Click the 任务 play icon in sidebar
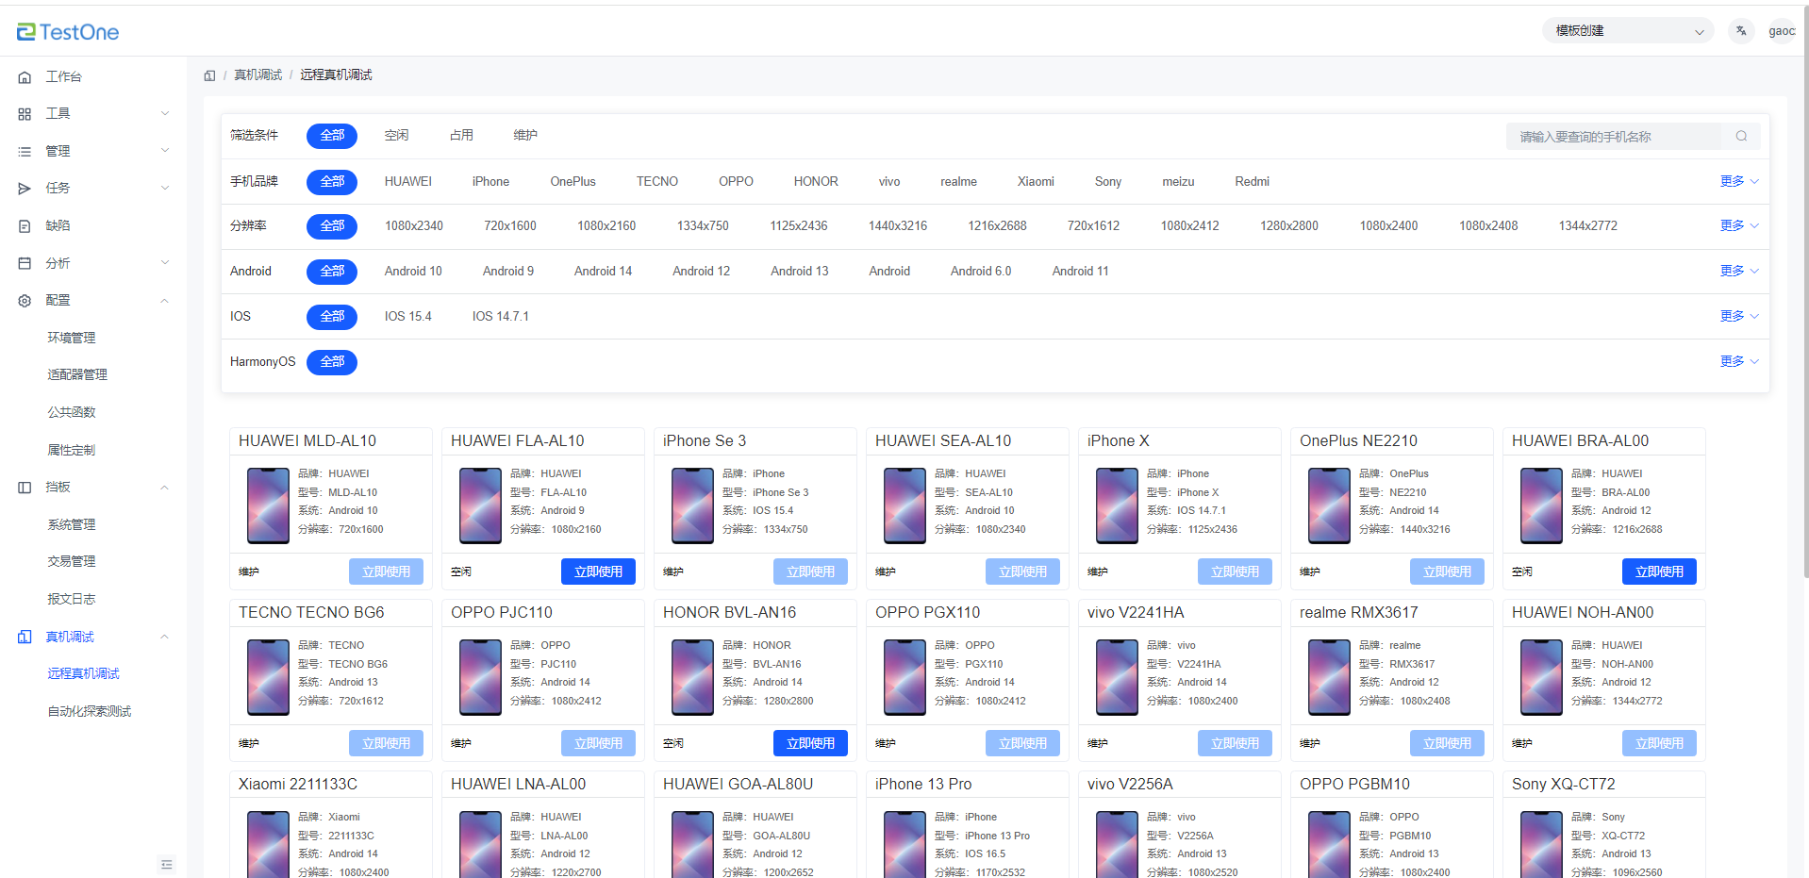 (x=25, y=189)
